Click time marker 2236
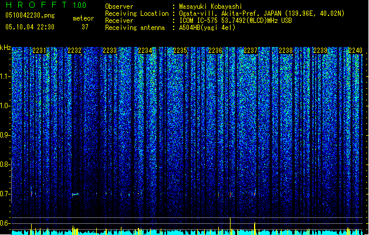Viewport: 369px width, 235px height. pyautogui.click(x=215, y=51)
